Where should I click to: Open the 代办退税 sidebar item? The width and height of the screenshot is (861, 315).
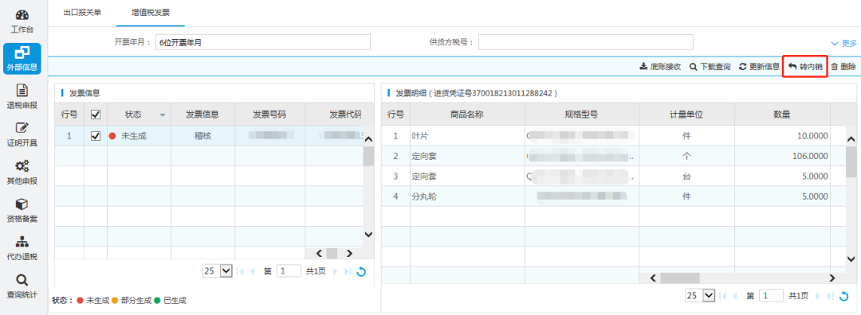[x=22, y=248]
